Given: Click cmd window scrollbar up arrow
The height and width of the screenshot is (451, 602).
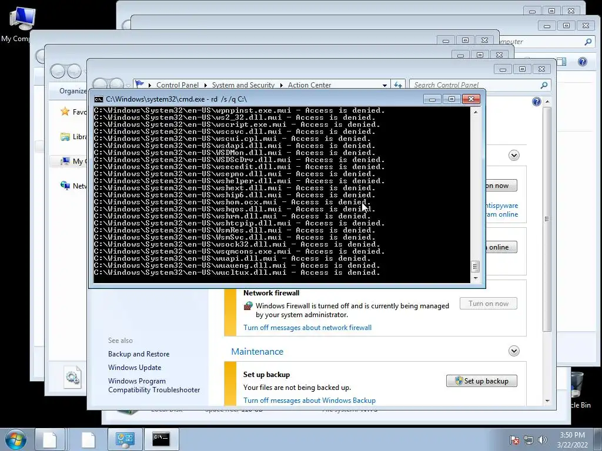Looking at the screenshot, I should click(x=476, y=112).
